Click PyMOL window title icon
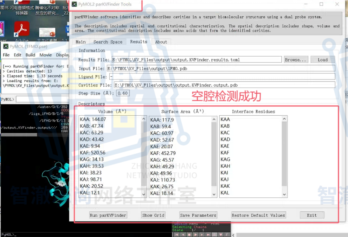 click(6, 46)
